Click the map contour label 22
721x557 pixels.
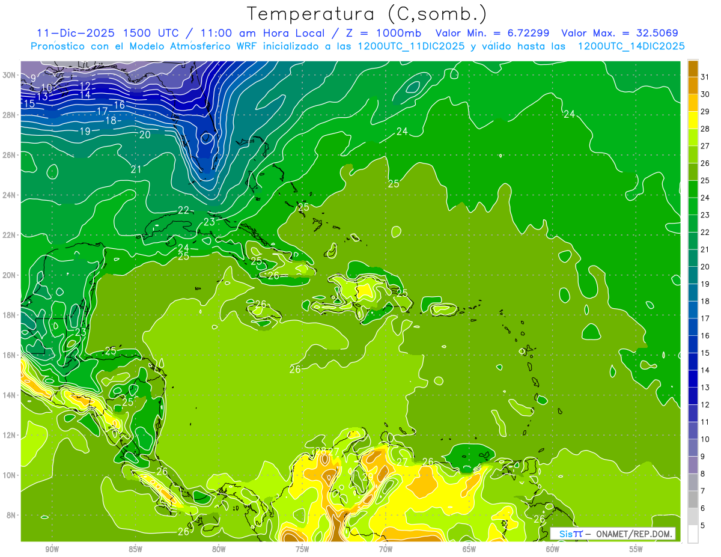pos(183,210)
